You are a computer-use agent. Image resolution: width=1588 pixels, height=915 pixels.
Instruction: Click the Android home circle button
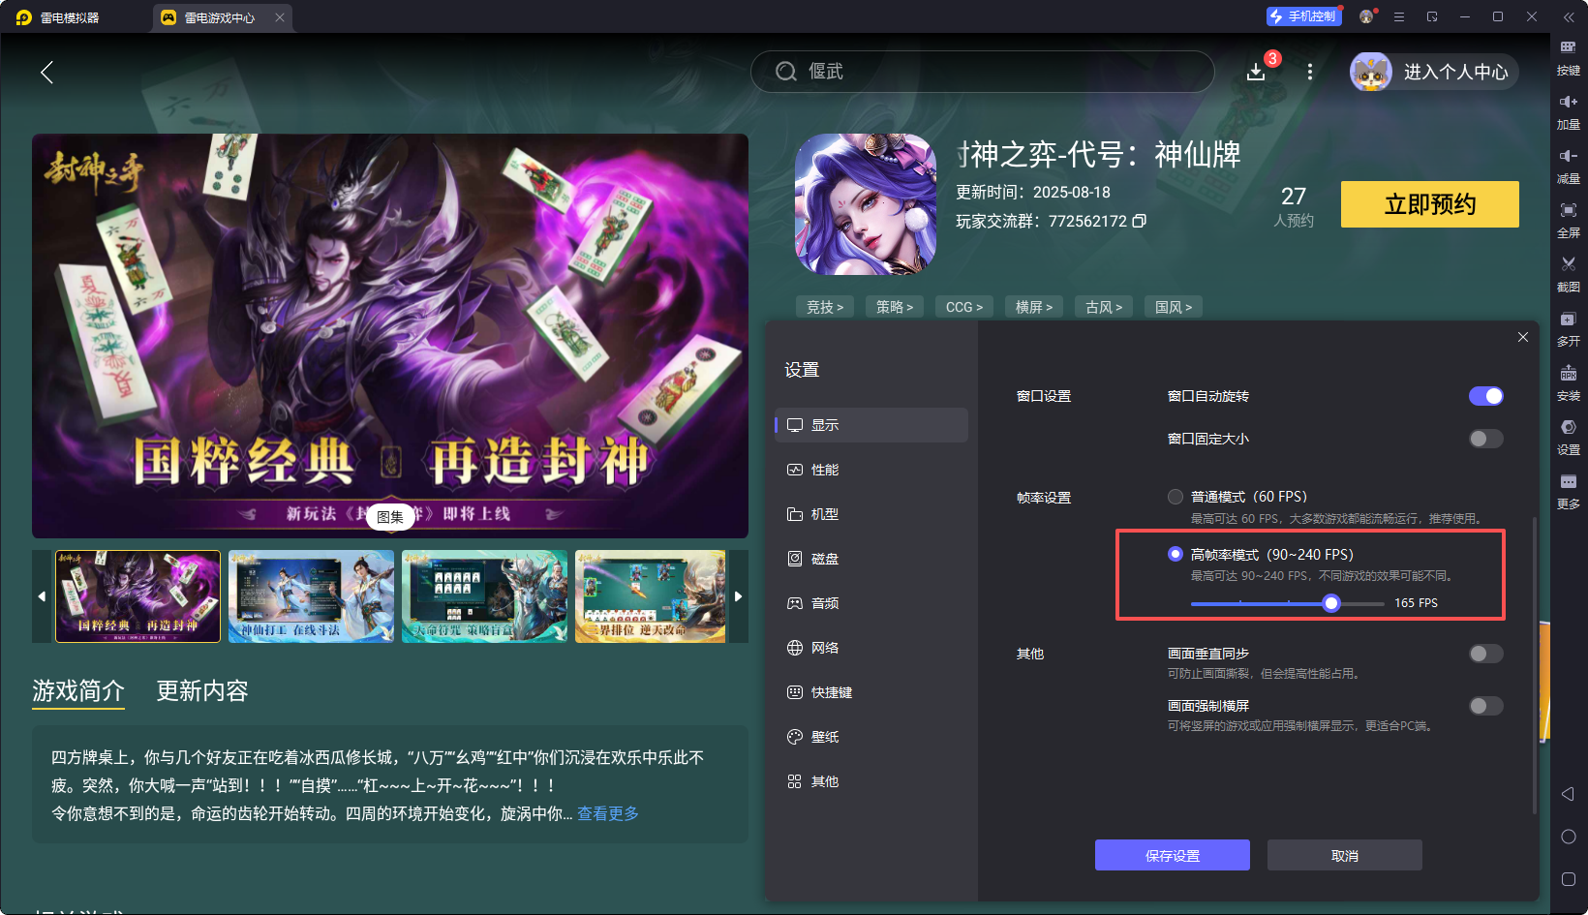[1569, 837]
